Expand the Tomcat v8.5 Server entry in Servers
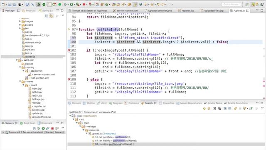This screenshot has width=266, height=150. [3, 132]
